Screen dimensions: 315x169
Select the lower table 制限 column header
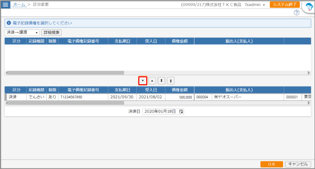point(52,90)
